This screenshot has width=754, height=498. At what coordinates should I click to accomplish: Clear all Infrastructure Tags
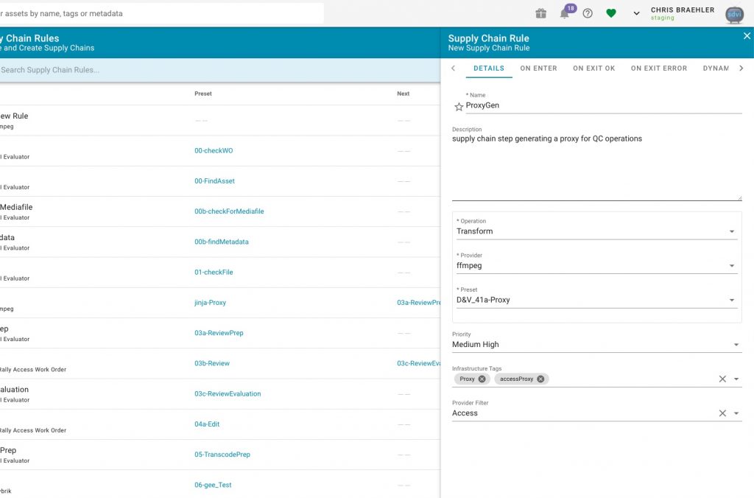pyautogui.click(x=722, y=379)
